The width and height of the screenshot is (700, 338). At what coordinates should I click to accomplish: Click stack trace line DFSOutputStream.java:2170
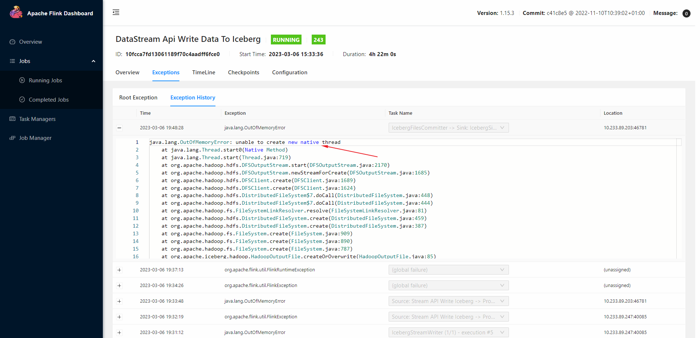click(276, 165)
